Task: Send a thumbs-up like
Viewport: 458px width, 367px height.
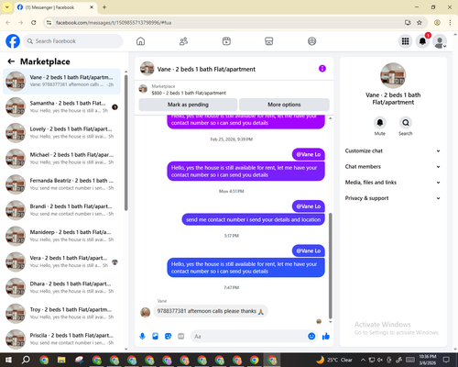Action: (326, 337)
